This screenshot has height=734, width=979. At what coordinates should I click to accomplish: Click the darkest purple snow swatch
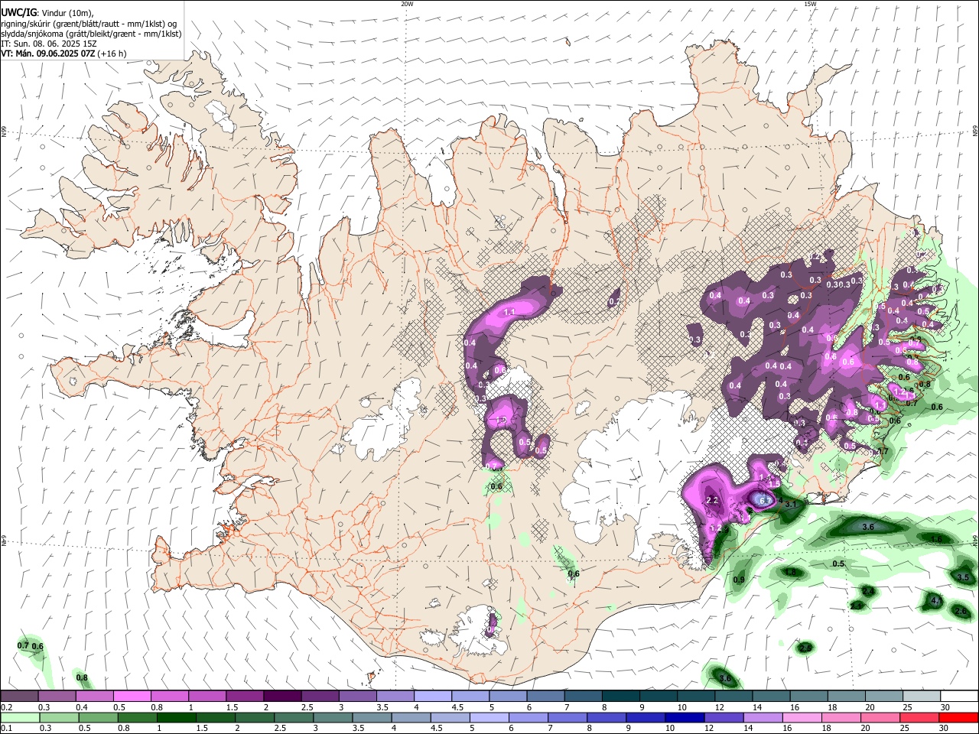tap(282, 696)
